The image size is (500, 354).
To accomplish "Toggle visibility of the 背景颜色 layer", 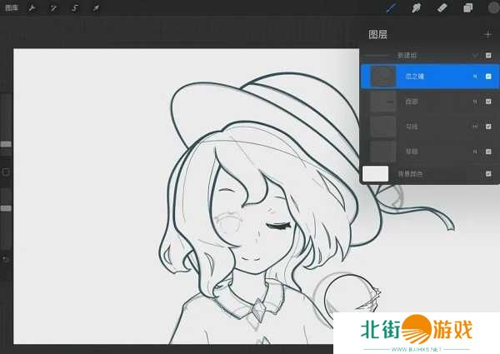I will 488,173.
